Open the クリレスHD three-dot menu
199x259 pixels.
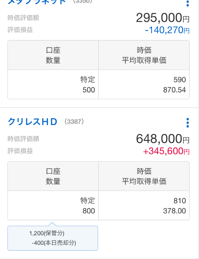click(187, 123)
